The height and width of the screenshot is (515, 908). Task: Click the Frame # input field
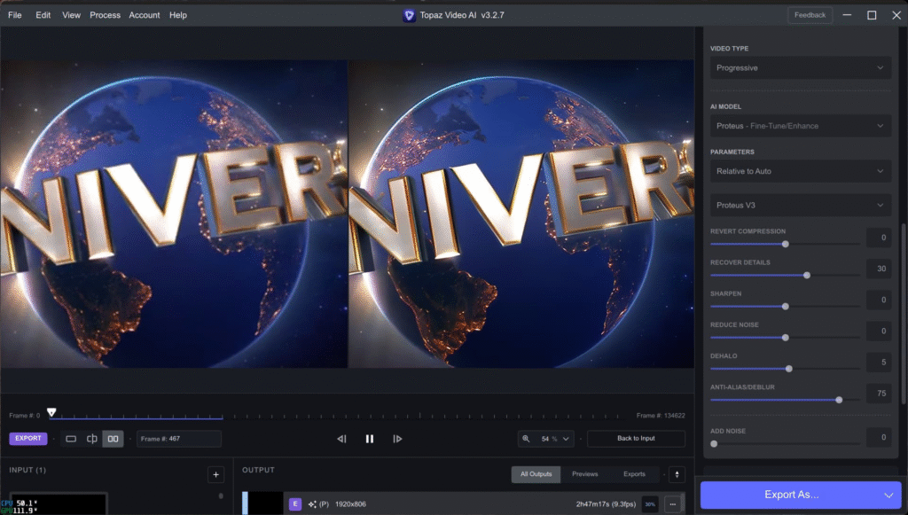point(178,439)
